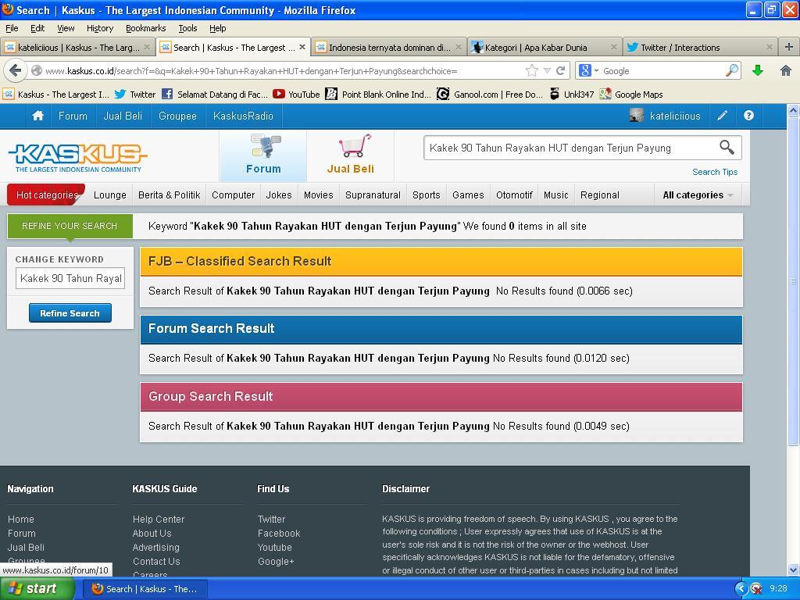The image size is (800, 600).
Task: Open the History menu
Action: coord(100,28)
